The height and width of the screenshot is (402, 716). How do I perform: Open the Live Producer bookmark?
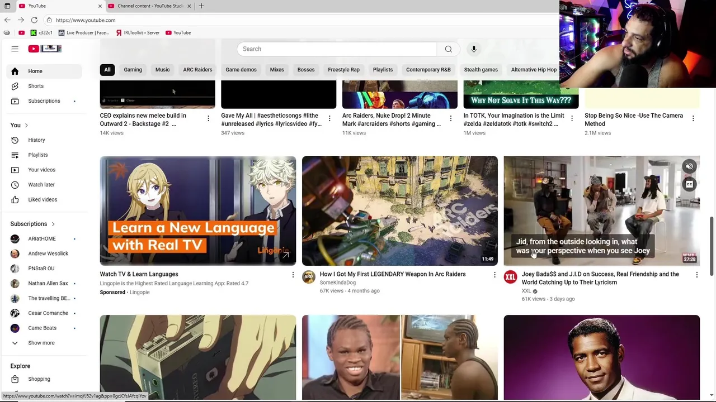pos(84,33)
